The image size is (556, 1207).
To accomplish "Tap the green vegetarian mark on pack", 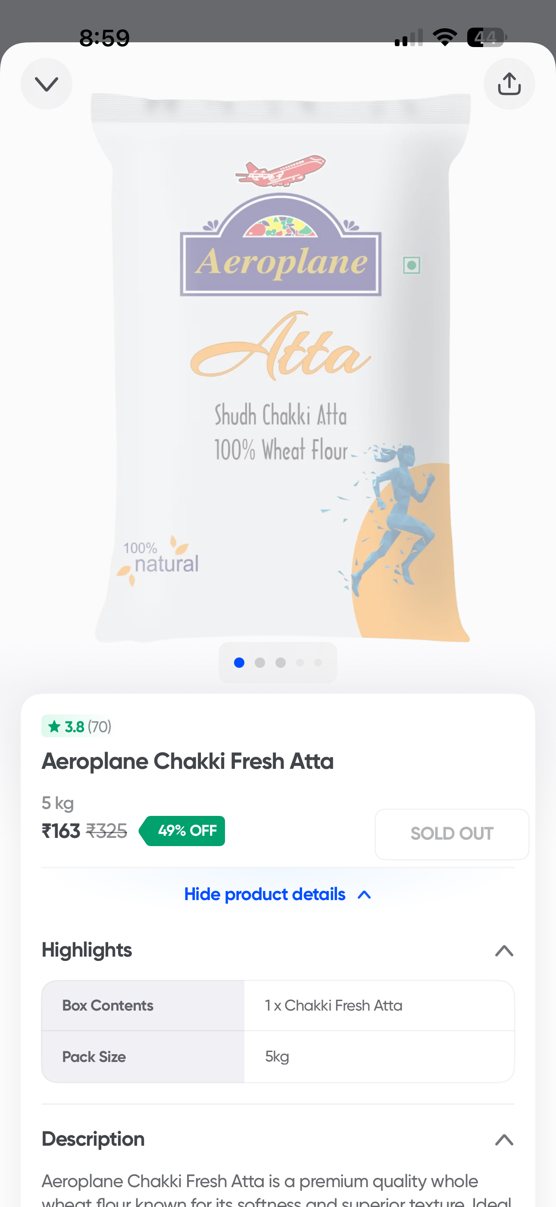I will point(411,265).
